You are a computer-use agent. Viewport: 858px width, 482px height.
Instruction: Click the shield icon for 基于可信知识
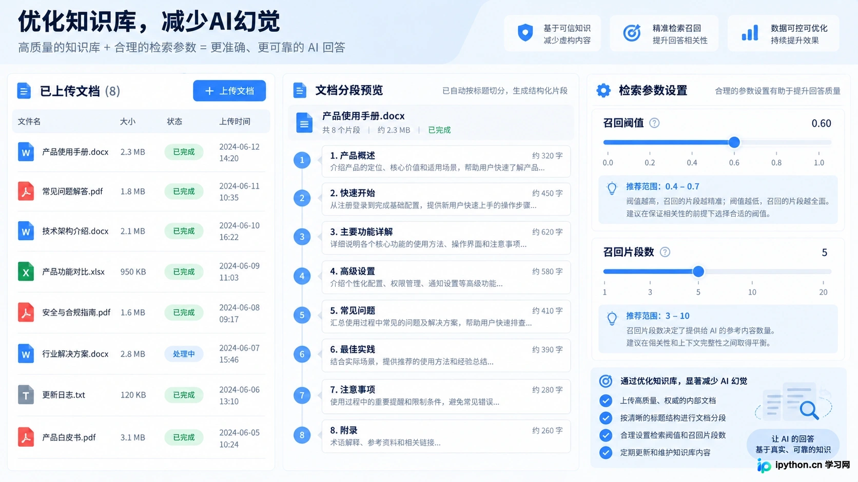tap(525, 33)
